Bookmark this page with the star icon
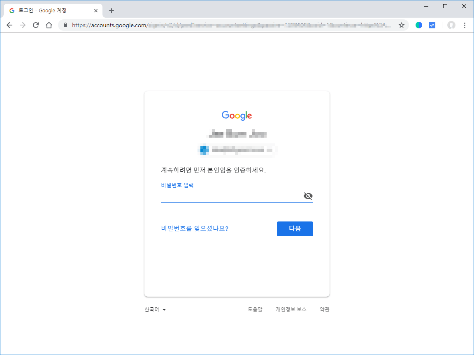The image size is (474, 355). click(402, 25)
